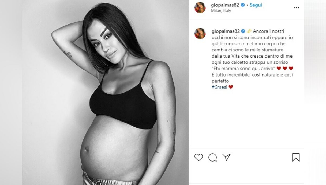
Task: Open the Milan, Italy location link
Action: click(x=221, y=11)
